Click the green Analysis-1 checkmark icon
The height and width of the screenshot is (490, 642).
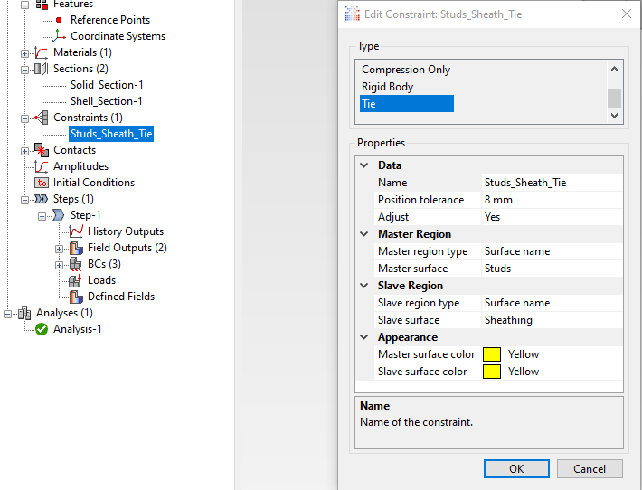42,329
